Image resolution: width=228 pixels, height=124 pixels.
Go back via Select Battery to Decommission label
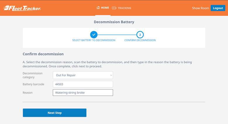click(94, 40)
